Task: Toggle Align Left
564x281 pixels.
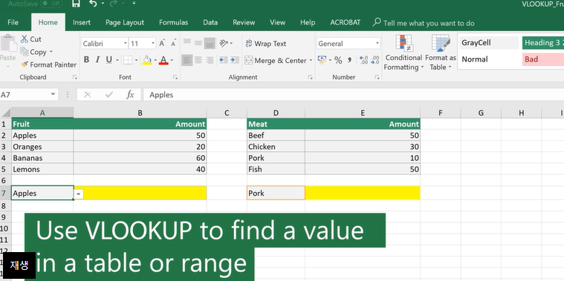Action: pos(187,60)
